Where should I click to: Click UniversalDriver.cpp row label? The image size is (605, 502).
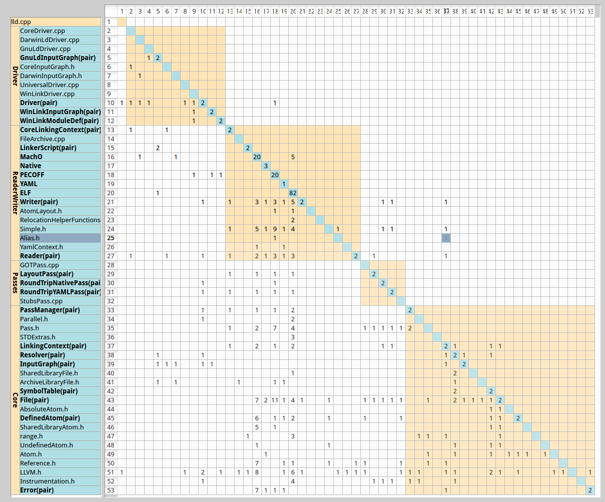point(60,85)
